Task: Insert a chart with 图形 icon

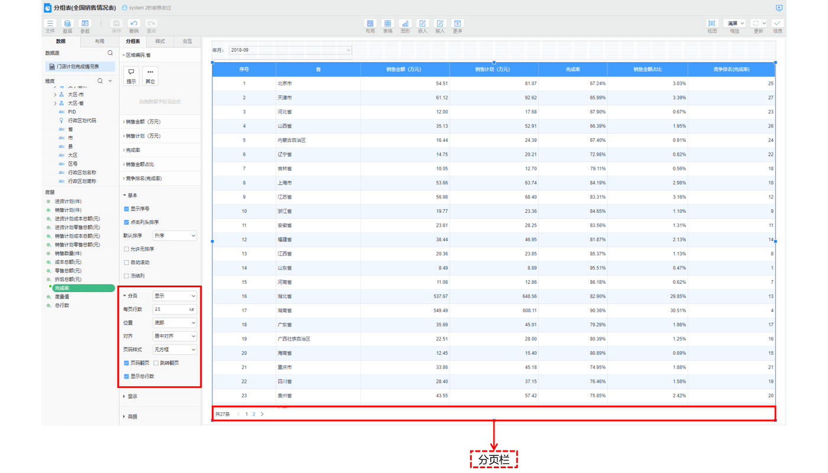Action: point(405,24)
